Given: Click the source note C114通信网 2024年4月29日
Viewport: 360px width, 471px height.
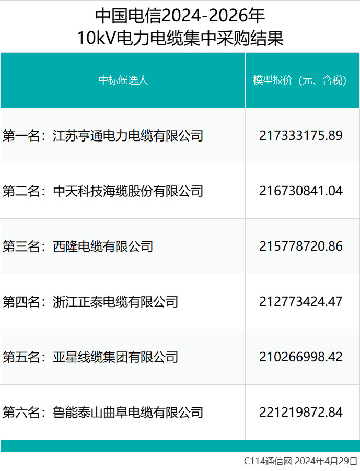Looking at the screenshot, I should [x=301, y=461].
